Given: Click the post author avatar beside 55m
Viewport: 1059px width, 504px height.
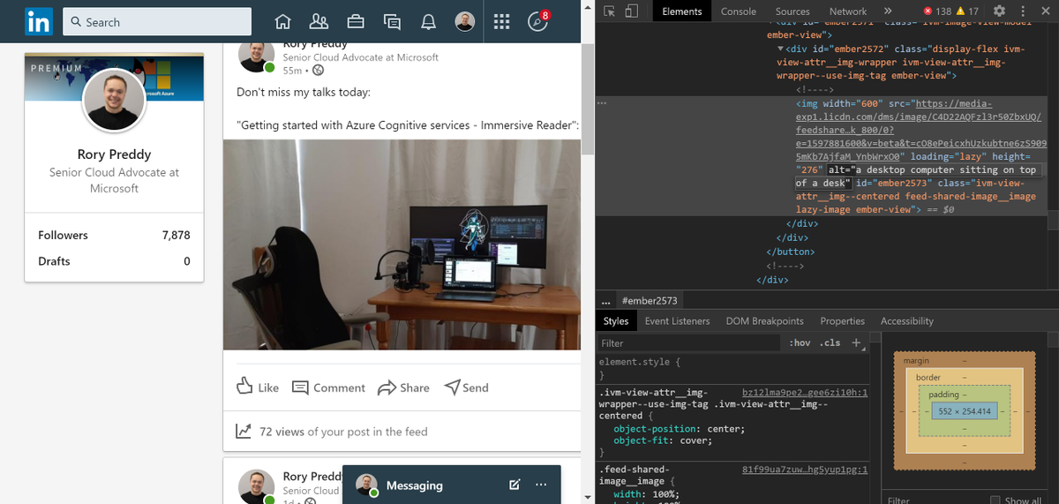Looking at the screenshot, I should (x=257, y=56).
